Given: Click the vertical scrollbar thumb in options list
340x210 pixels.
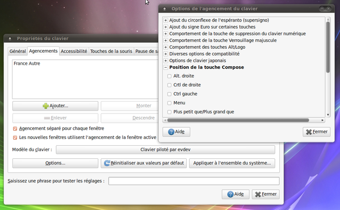Looking at the screenshot, I should [x=328, y=47].
